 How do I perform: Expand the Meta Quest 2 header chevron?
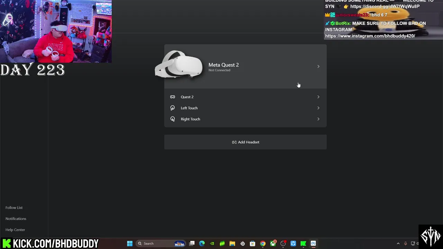tap(318, 66)
